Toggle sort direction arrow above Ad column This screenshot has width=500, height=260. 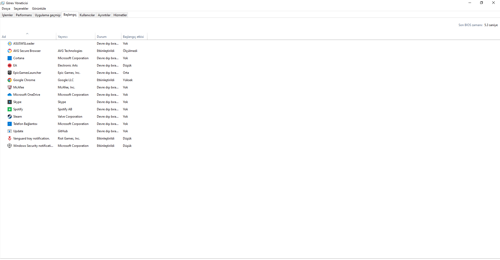(x=27, y=34)
